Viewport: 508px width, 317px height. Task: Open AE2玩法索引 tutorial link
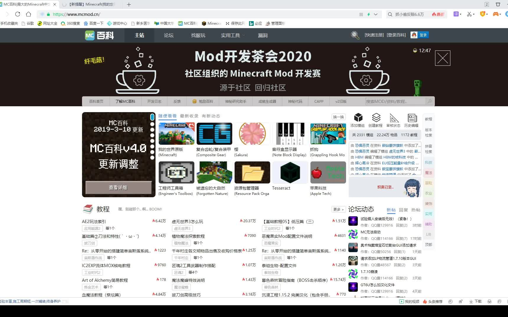94,221
